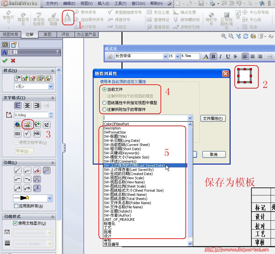Switch to the 评估 tab
This screenshot has height=254, width=275.
(66, 35)
